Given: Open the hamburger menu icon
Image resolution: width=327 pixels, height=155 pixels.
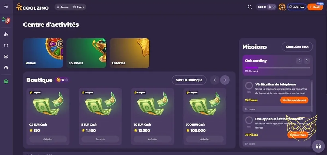Looking at the screenshot, I should (x=6, y=6).
